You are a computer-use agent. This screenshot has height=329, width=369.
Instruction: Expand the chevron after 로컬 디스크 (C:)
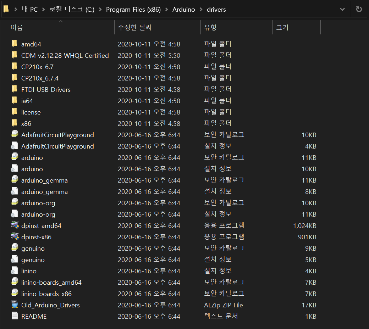coord(100,10)
